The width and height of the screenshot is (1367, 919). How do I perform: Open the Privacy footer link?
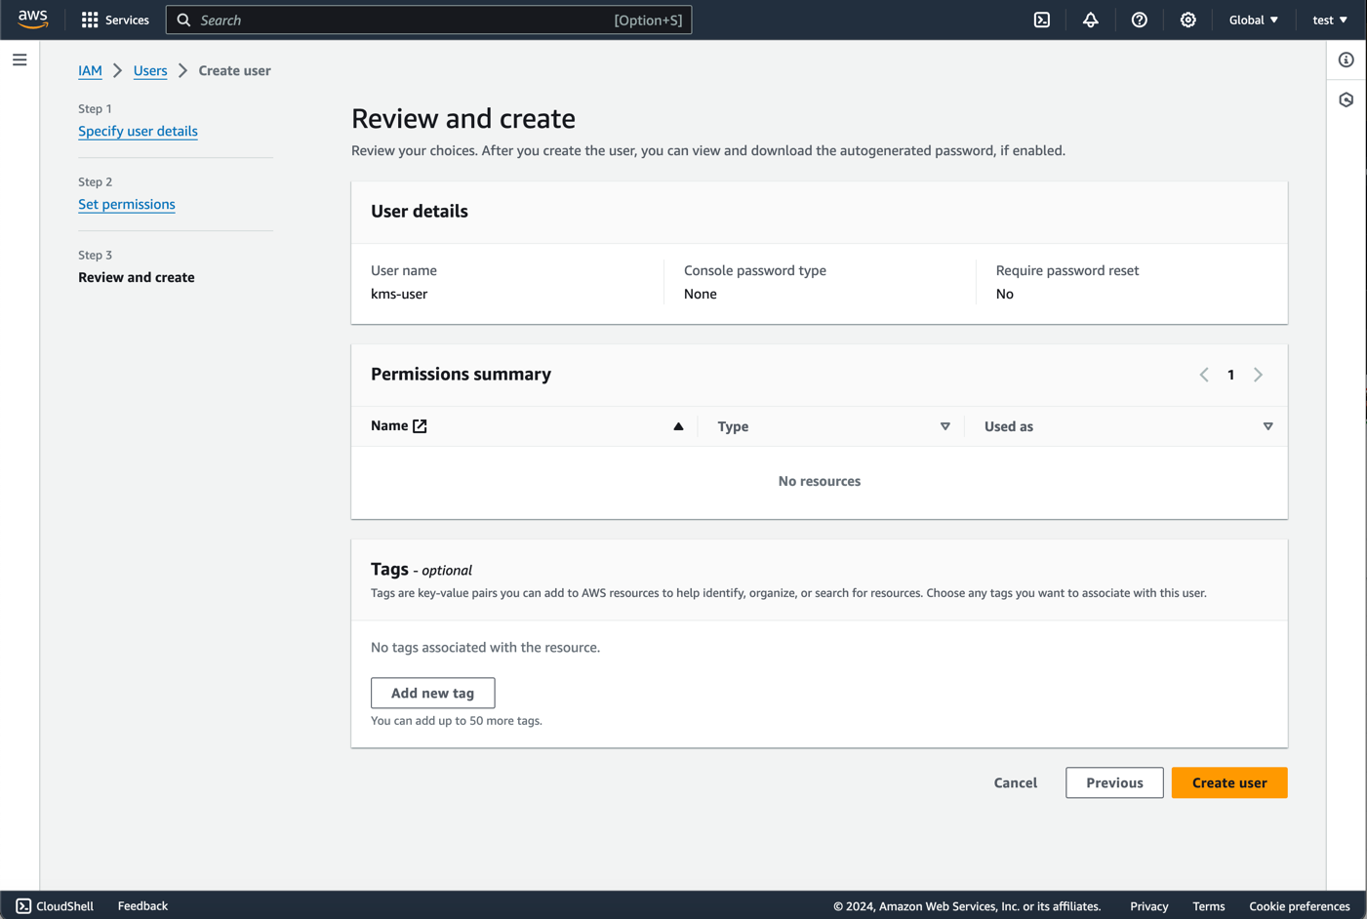pos(1148,906)
